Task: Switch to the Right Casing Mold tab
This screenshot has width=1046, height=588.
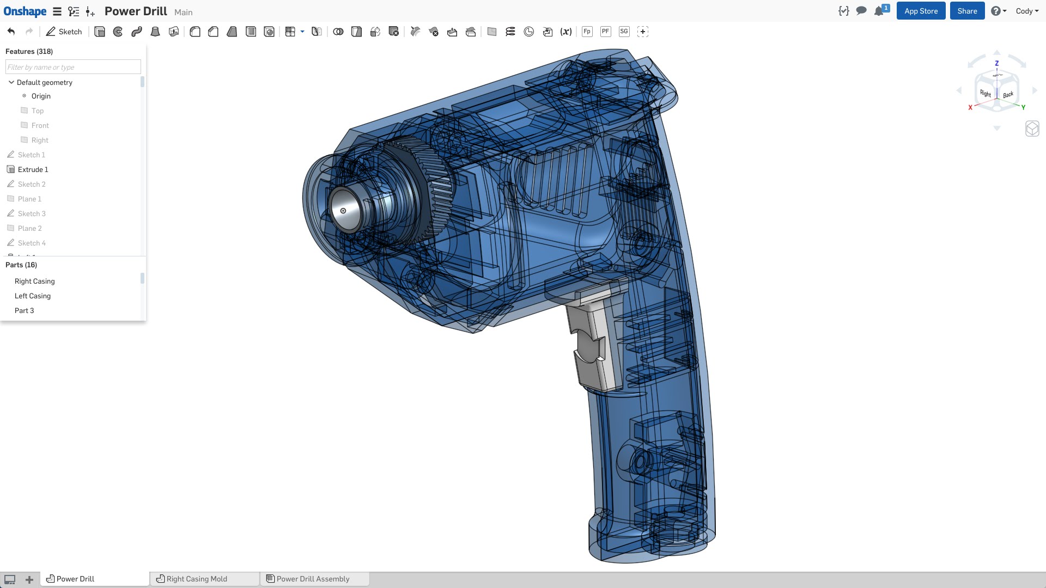Action: pos(197,579)
